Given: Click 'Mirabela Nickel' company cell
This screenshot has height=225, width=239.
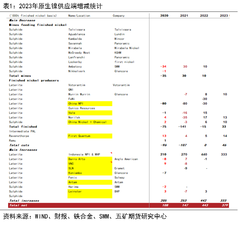Looking at the screenshot, I should tap(127, 48).
